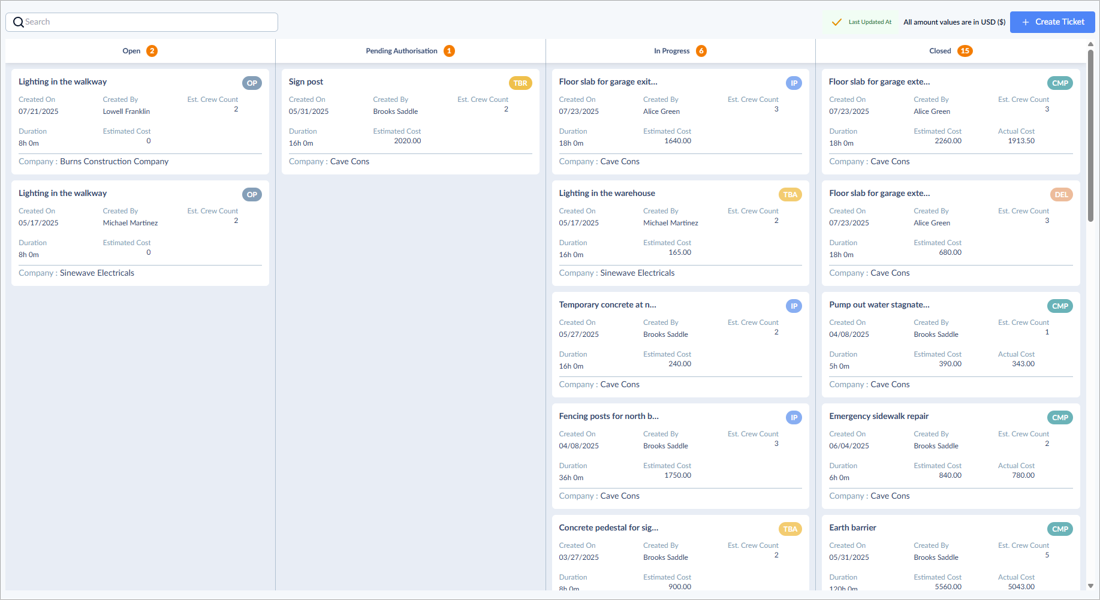Open the Concrete pedestal for sig... ticket
The height and width of the screenshot is (600, 1100).
(x=680, y=553)
